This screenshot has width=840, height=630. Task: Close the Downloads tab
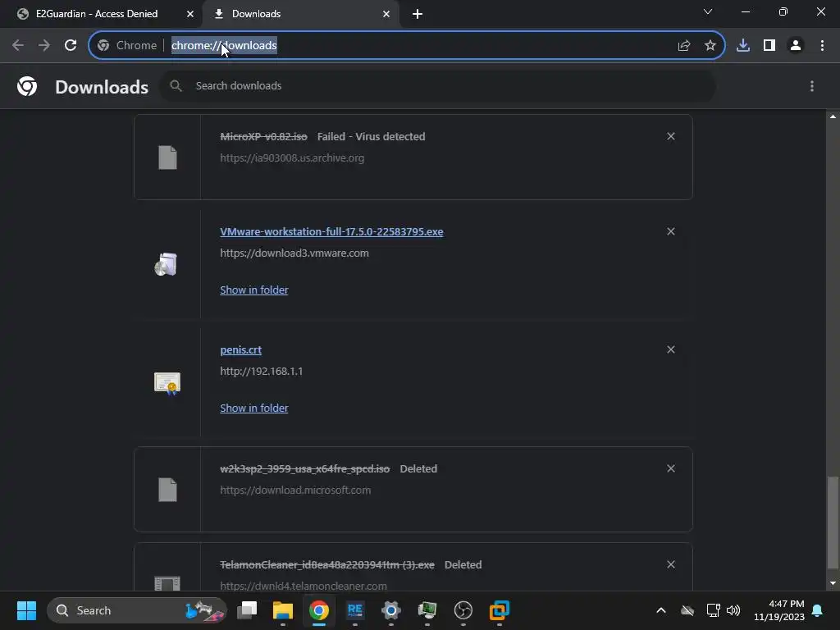coord(386,14)
